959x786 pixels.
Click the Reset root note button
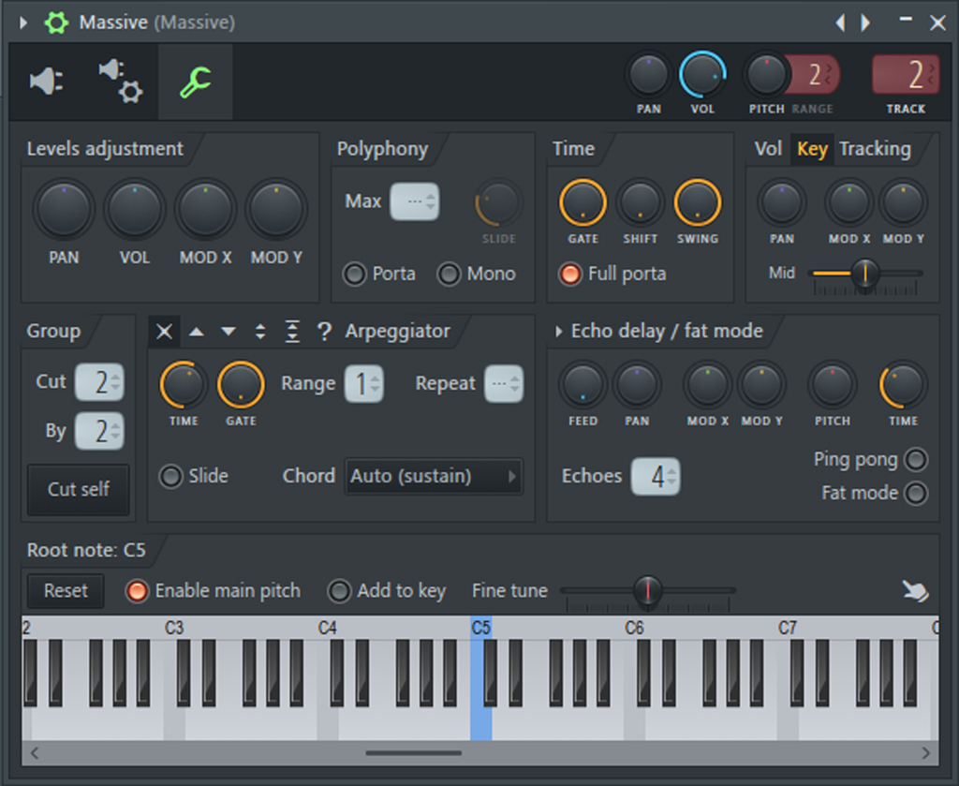pos(66,591)
